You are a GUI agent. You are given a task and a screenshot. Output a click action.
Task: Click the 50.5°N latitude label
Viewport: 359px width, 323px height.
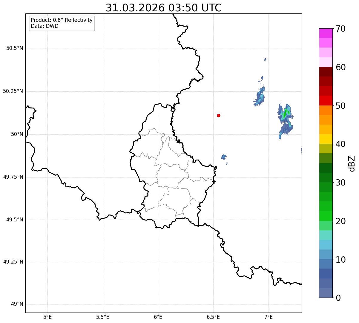pos(15,48)
